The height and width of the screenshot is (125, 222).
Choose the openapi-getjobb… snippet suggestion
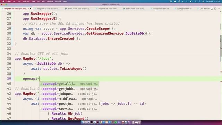point(69,89)
